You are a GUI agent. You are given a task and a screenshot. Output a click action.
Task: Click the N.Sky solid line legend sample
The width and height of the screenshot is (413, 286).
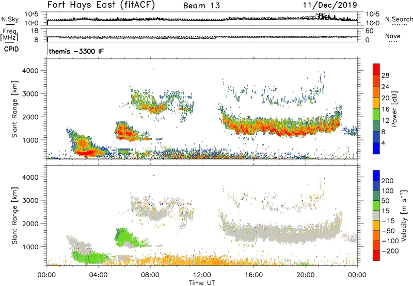click(x=9, y=24)
